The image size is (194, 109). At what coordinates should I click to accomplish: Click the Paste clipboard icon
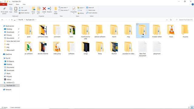(x=15, y=9)
